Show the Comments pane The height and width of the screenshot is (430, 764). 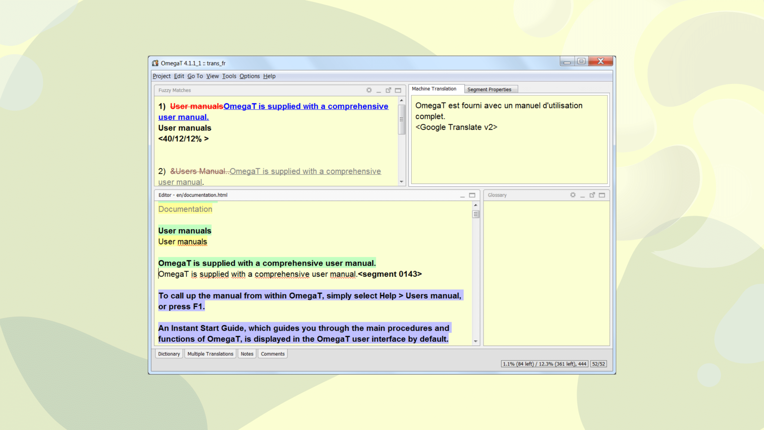(273, 354)
